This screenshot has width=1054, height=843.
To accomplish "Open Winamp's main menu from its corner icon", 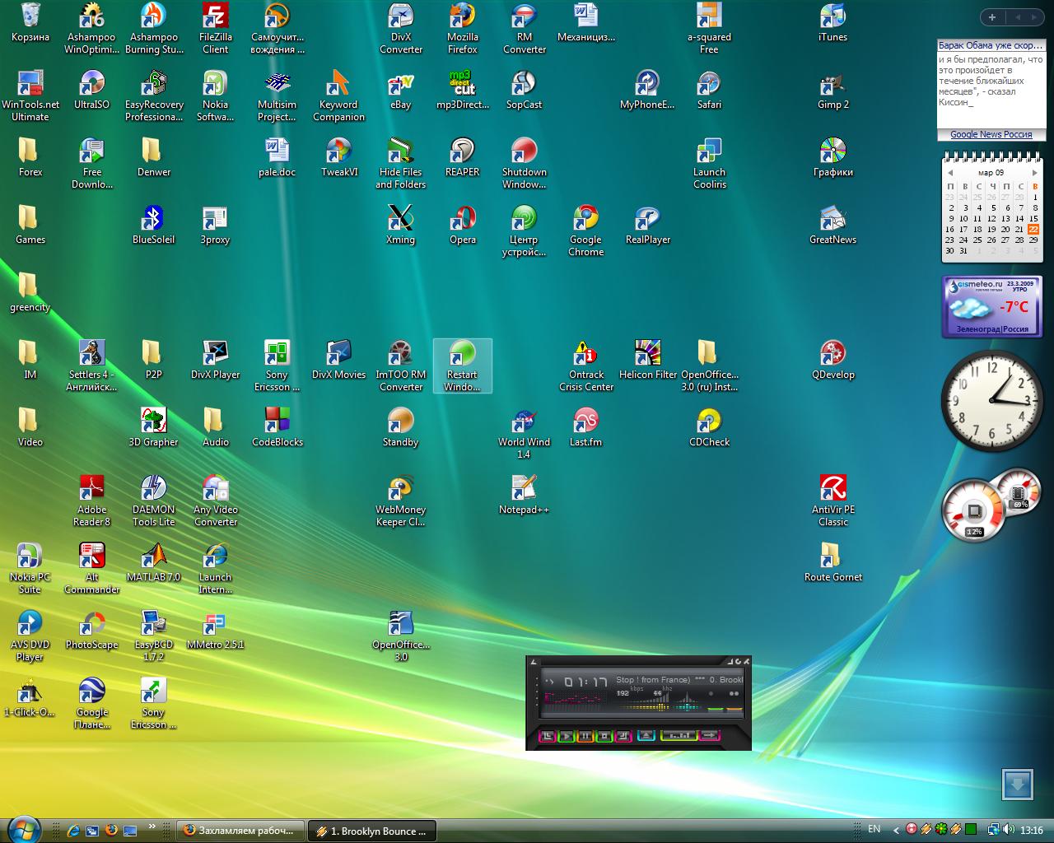I will point(534,662).
